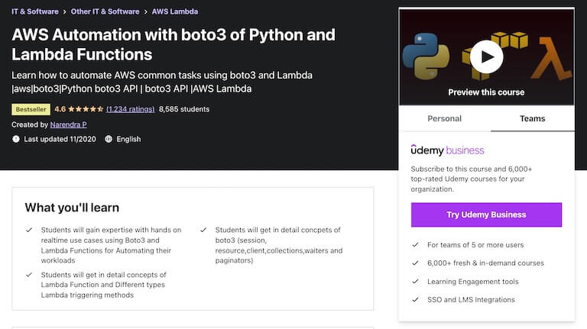The width and height of the screenshot is (587, 329).
Task: Click the star rating icons
Action: [86, 109]
